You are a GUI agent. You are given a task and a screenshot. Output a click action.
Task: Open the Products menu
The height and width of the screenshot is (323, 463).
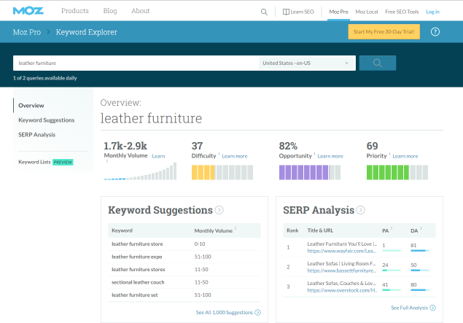click(x=75, y=11)
